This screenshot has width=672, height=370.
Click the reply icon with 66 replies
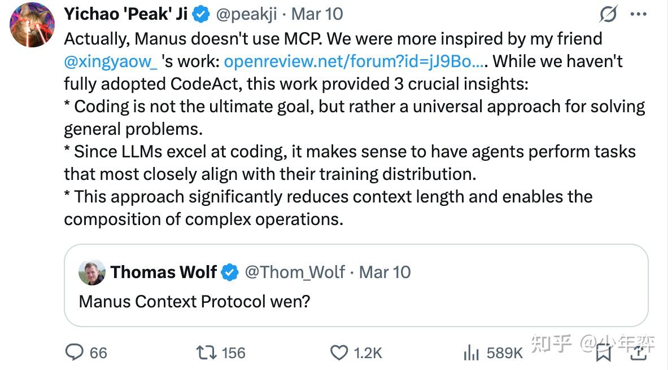pyautogui.click(x=75, y=353)
